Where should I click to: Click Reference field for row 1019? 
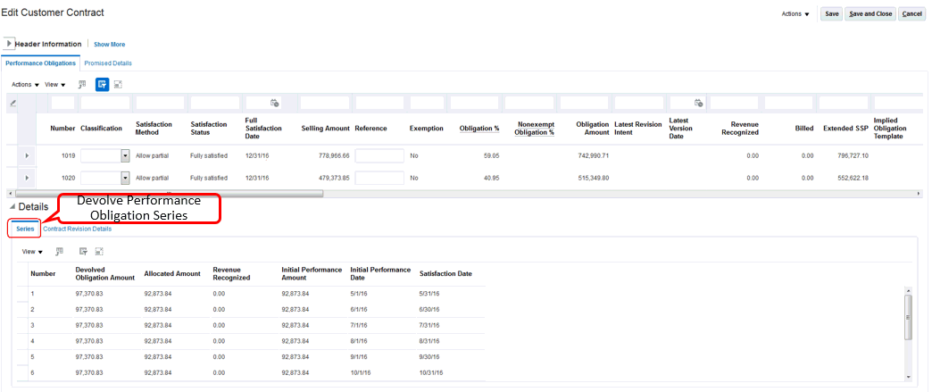(x=379, y=156)
